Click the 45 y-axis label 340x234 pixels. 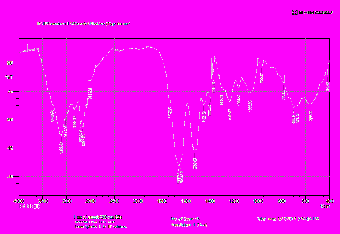(11, 149)
